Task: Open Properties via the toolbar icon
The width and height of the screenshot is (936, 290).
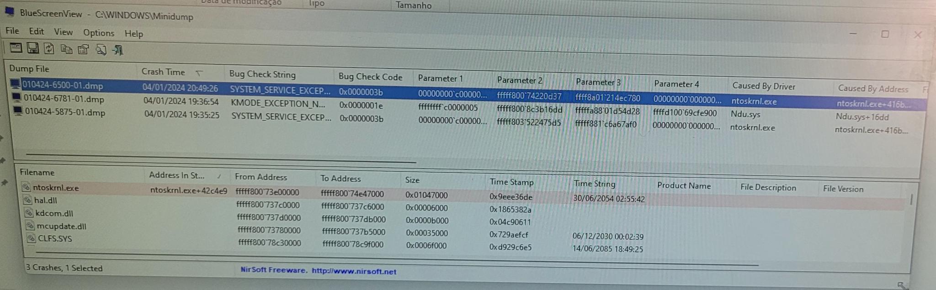Action: 84,49
